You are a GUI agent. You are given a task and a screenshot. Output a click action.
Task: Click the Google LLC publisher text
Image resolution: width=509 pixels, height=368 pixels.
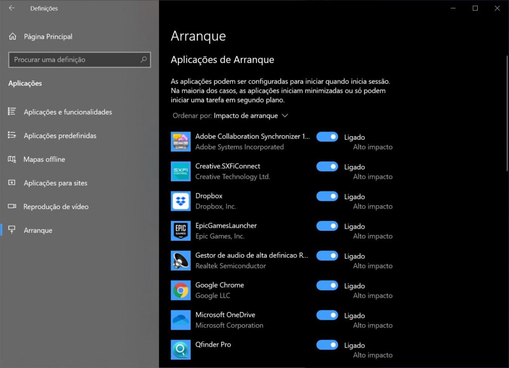213,295
